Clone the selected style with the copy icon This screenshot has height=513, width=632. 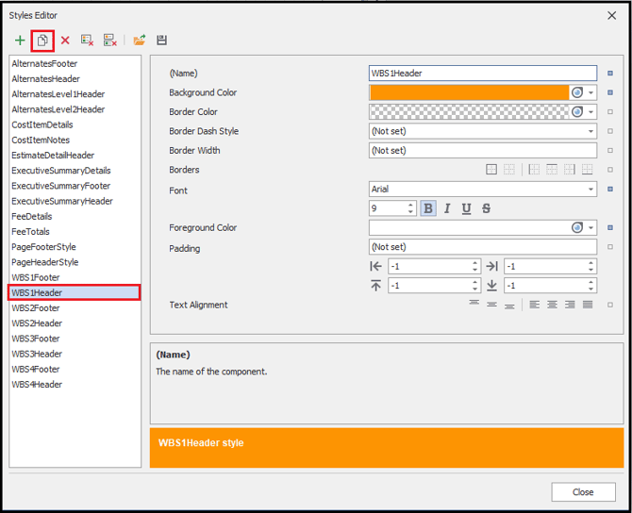42,41
